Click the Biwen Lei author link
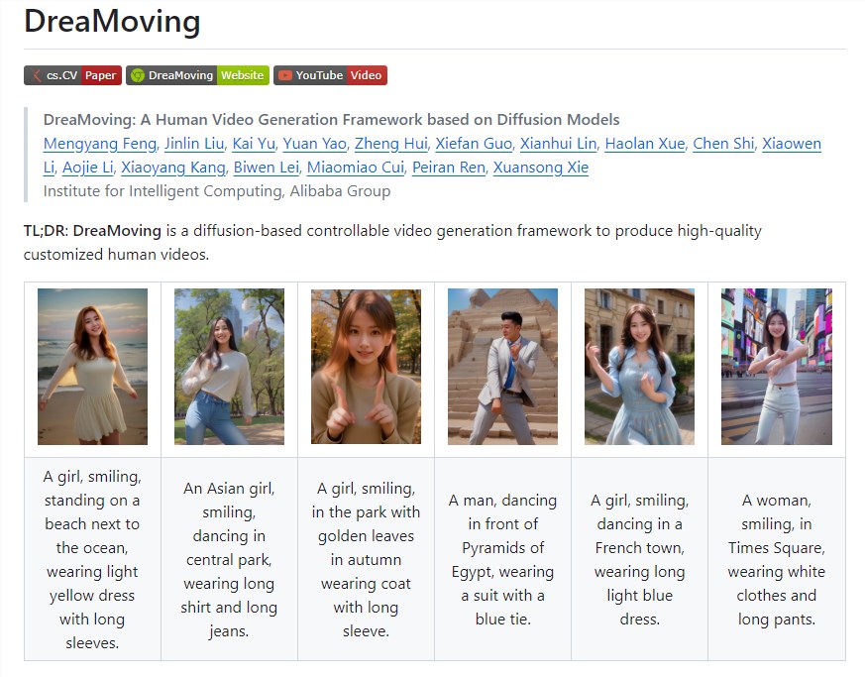The width and height of the screenshot is (865, 677). [266, 168]
